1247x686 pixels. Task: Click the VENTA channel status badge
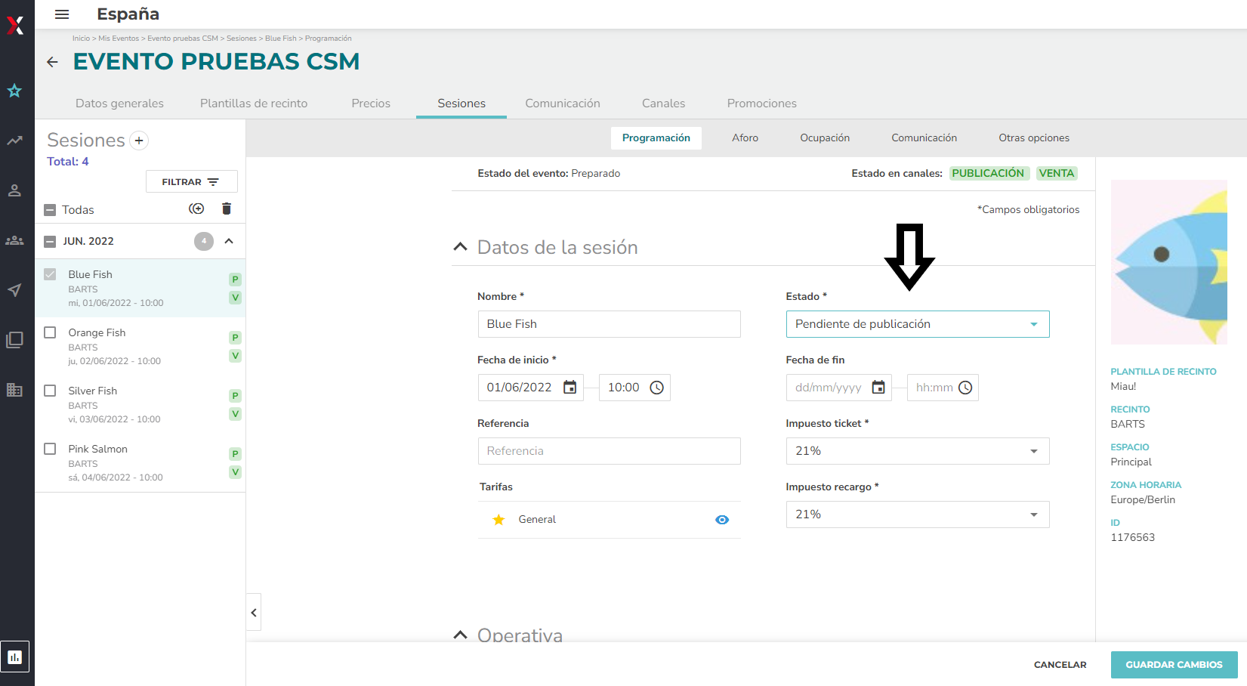pyautogui.click(x=1057, y=173)
